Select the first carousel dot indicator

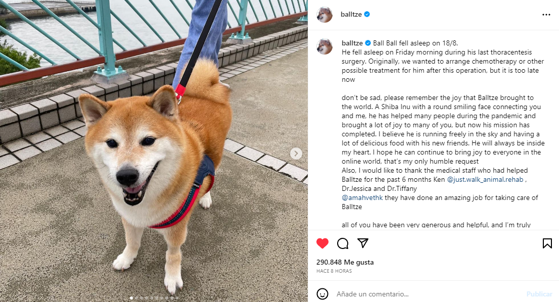131,298
